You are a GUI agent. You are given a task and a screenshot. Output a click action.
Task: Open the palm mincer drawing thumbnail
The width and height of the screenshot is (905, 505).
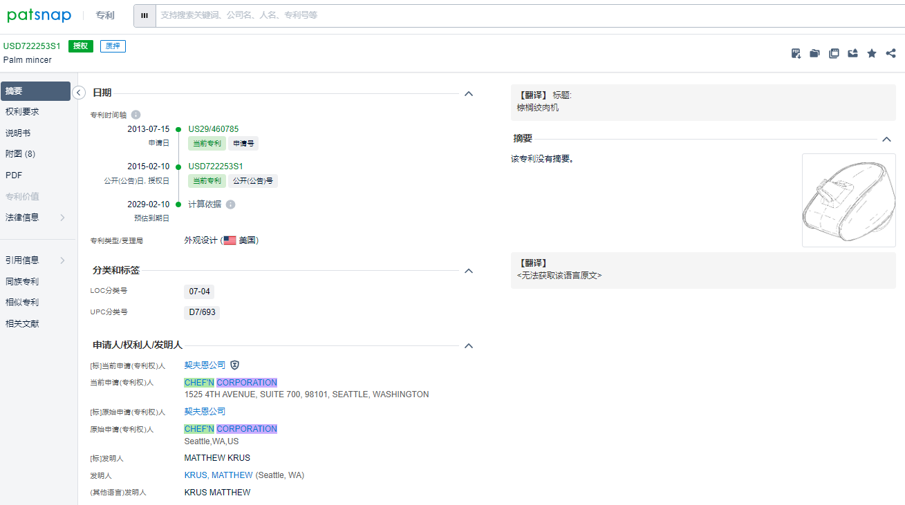(849, 200)
